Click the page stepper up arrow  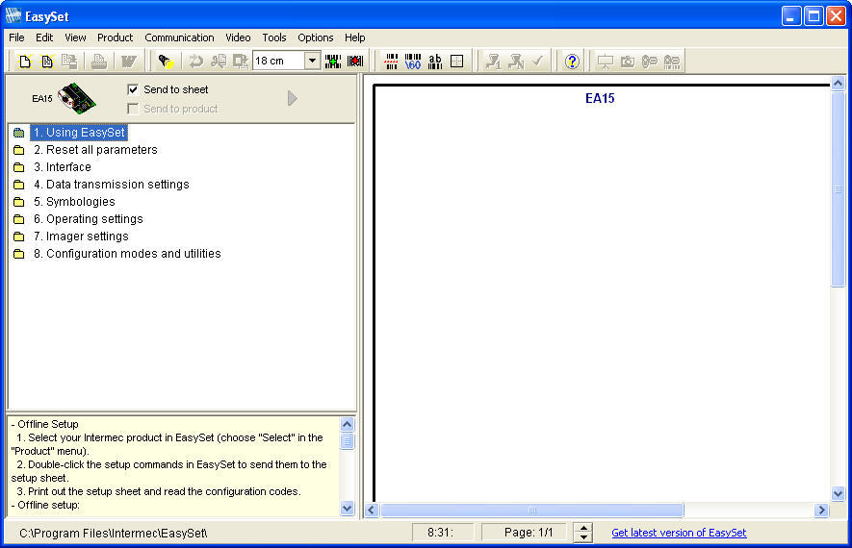click(583, 528)
